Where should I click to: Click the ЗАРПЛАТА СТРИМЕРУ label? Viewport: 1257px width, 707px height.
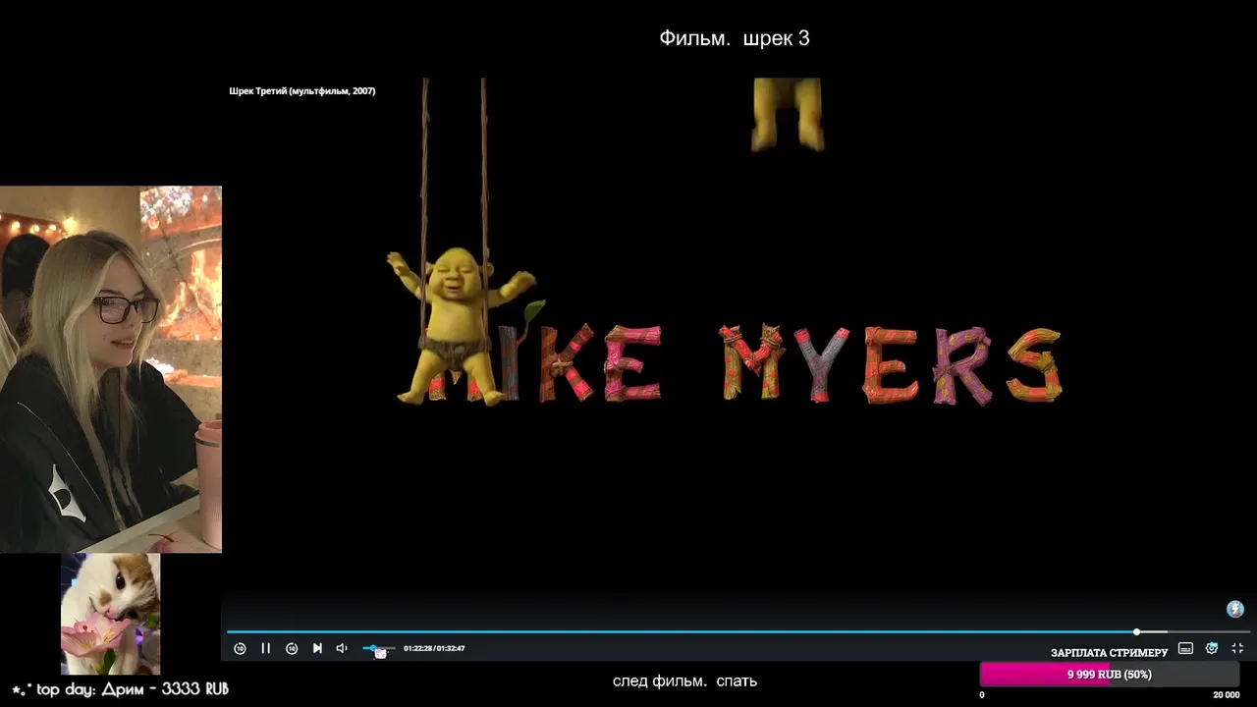[1110, 653]
